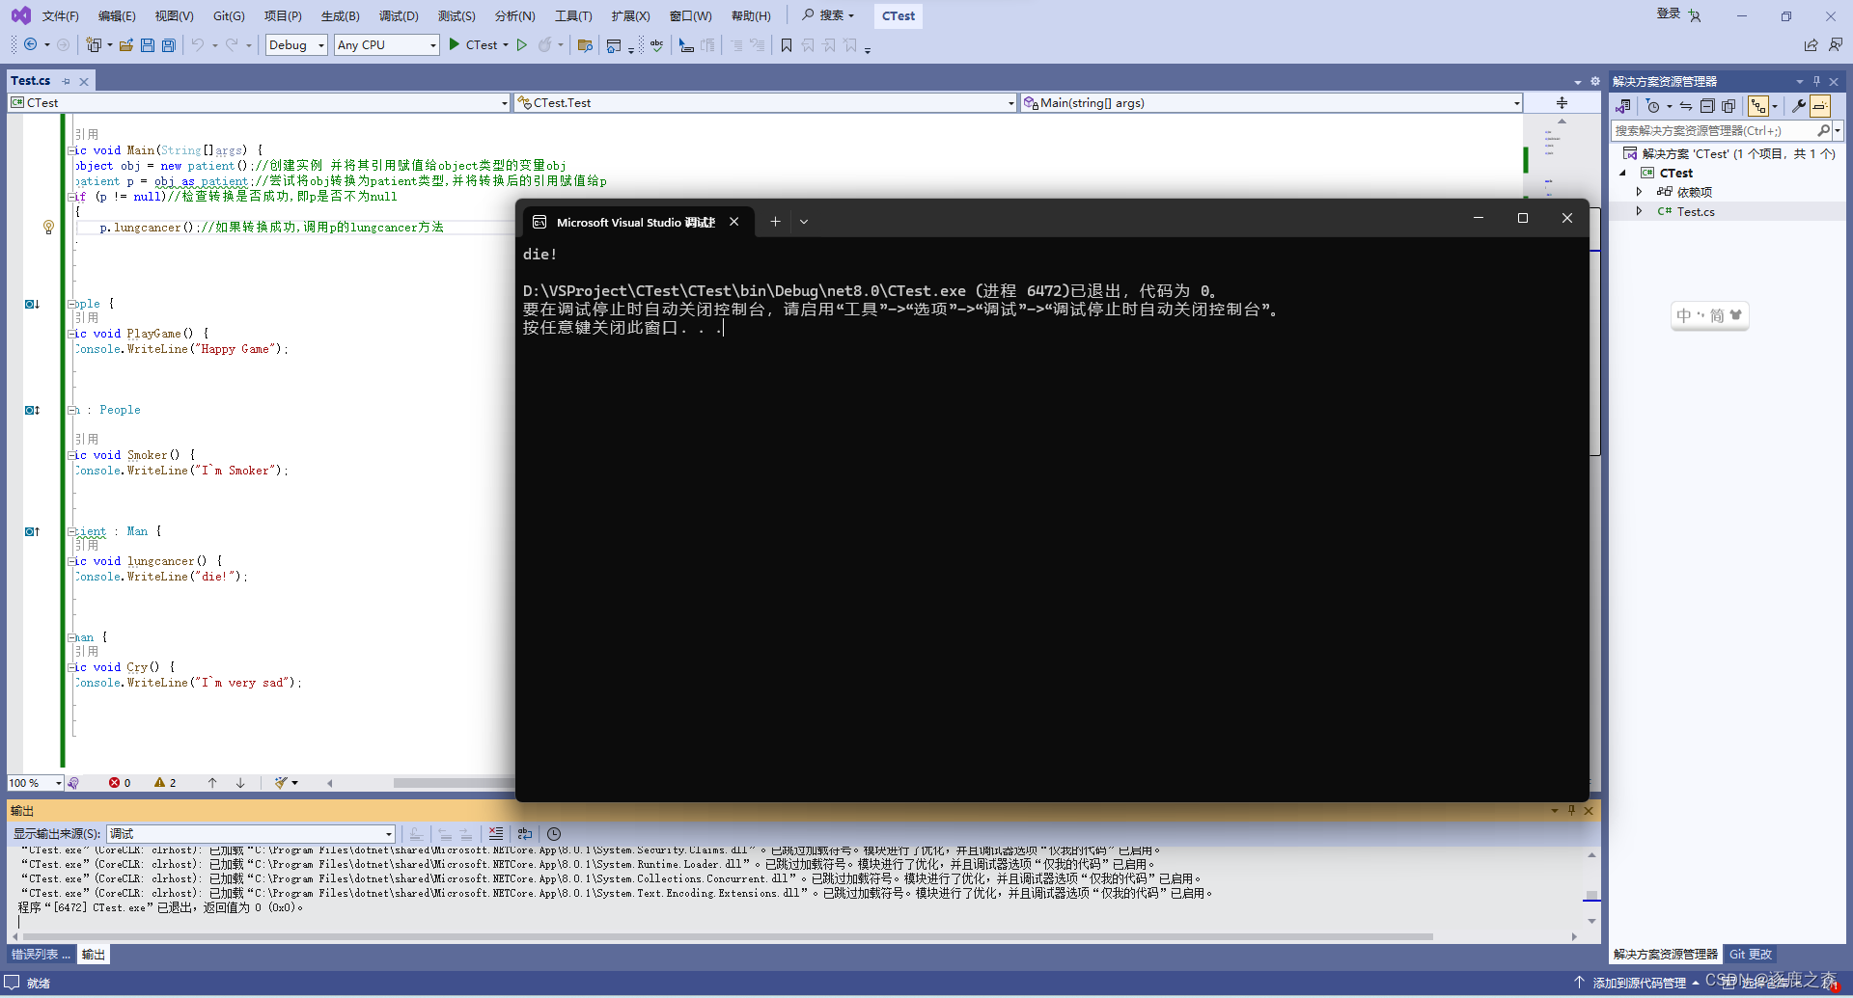The image size is (1853, 998).
Task: Open the 工具(T) menu
Action: click(573, 15)
